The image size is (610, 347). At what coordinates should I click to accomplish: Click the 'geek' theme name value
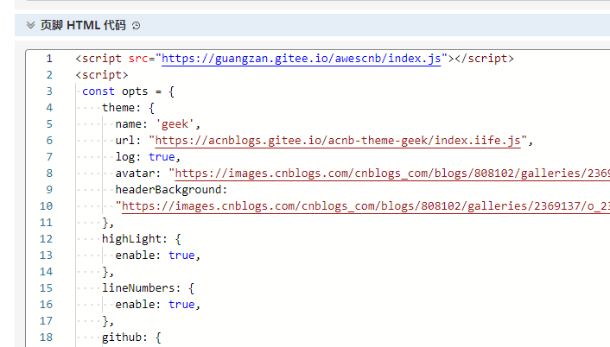click(175, 124)
